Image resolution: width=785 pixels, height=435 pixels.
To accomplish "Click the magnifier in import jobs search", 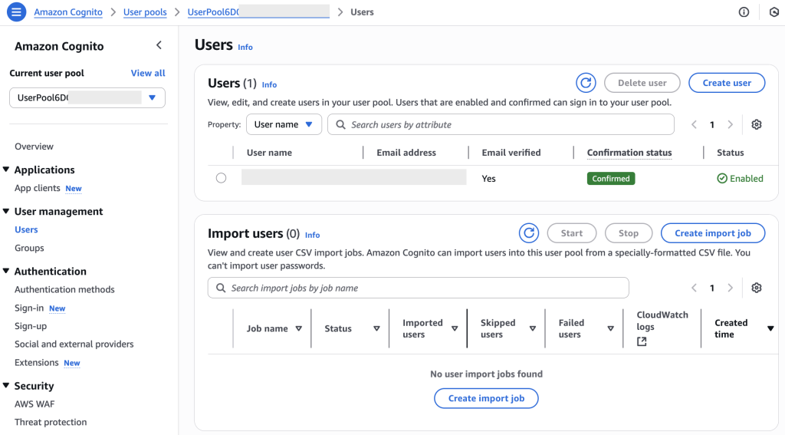I will [x=221, y=288].
